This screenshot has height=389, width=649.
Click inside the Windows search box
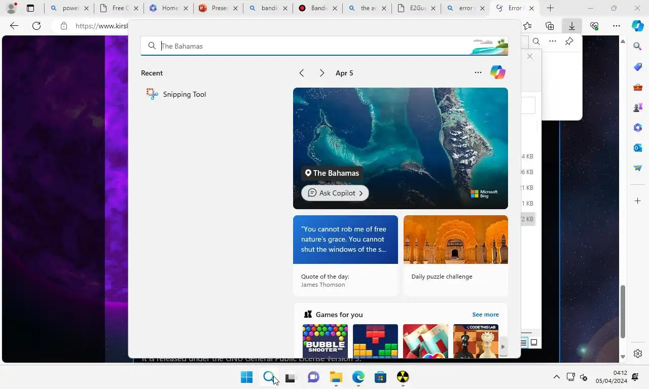324,46
